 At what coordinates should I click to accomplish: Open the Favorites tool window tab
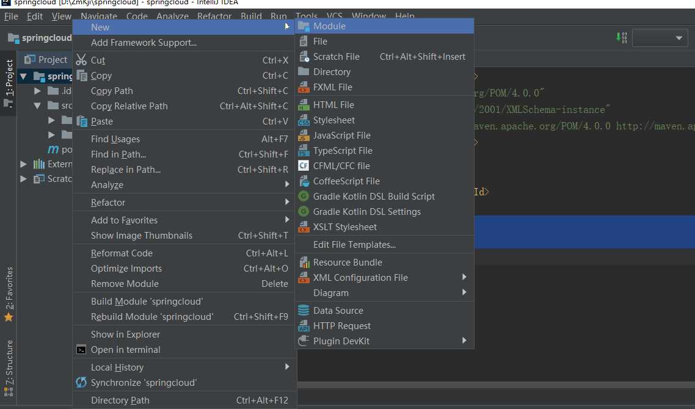coord(9,294)
